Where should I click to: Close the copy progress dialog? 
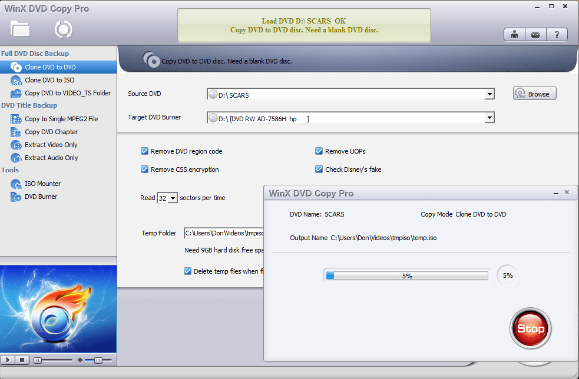[567, 192]
